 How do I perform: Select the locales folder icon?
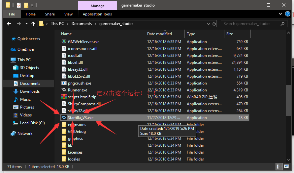pos(64,159)
